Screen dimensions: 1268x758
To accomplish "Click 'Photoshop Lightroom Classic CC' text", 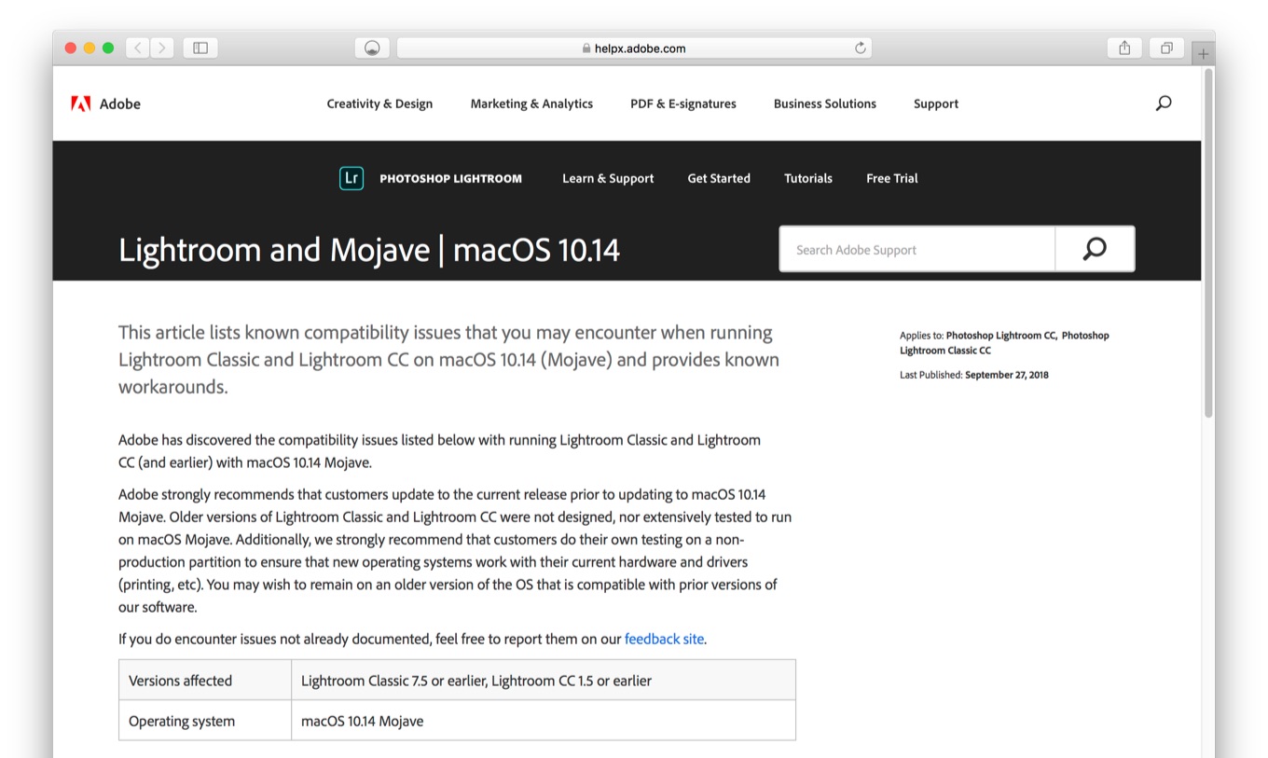I will pos(1004,343).
